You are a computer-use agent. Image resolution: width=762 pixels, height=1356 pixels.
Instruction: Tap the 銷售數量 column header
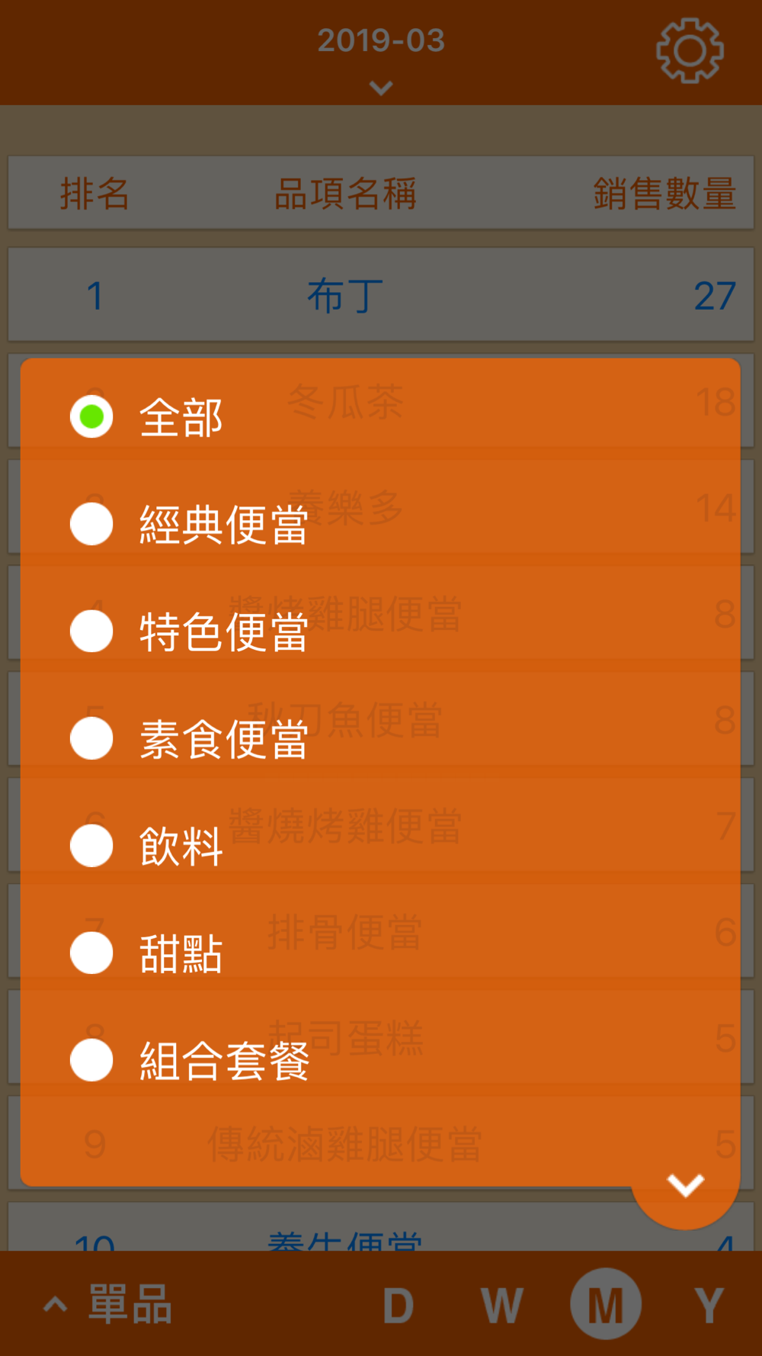pos(664,194)
